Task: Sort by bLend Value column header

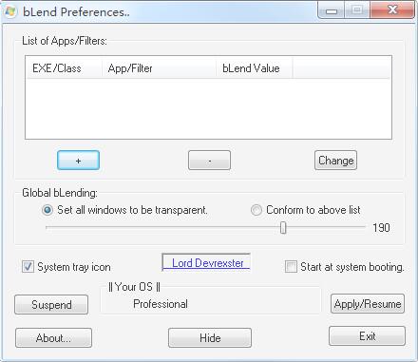Action: click(x=254, y=68)
